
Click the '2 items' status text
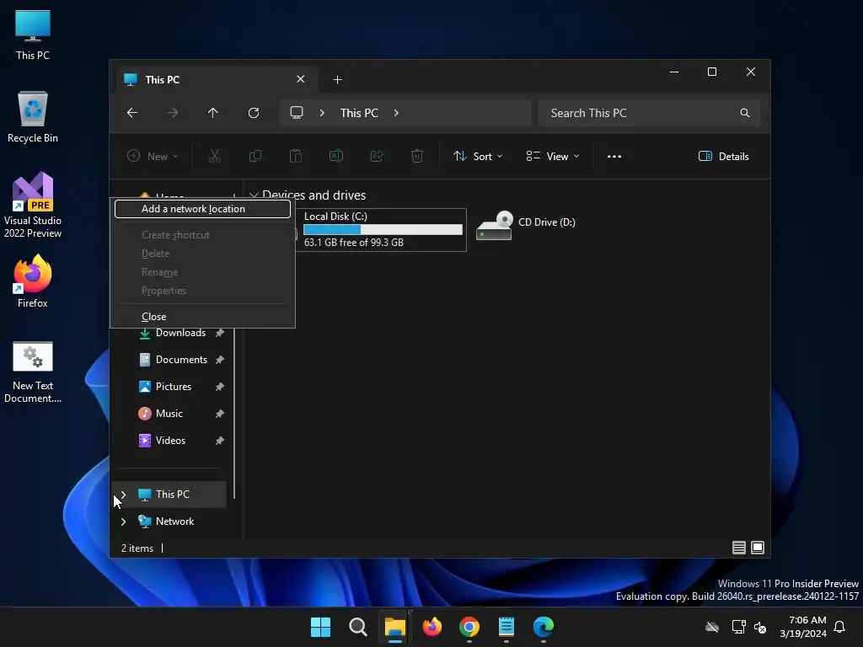(x=137, y=548)
